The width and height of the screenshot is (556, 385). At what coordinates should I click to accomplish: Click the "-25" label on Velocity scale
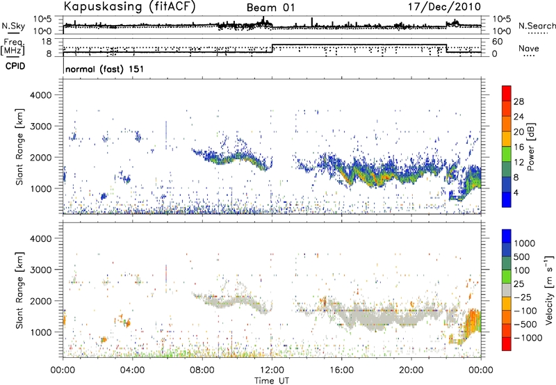click(x=523, y=297)
